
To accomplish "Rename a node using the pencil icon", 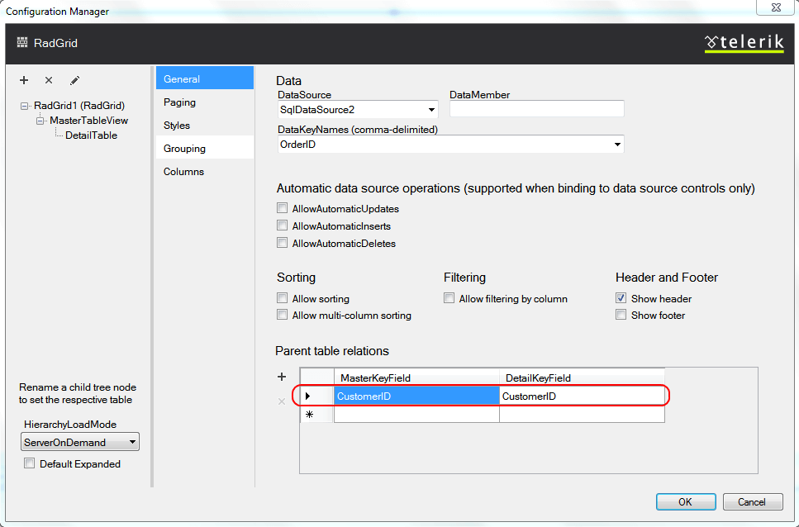I will click(74, 80).
